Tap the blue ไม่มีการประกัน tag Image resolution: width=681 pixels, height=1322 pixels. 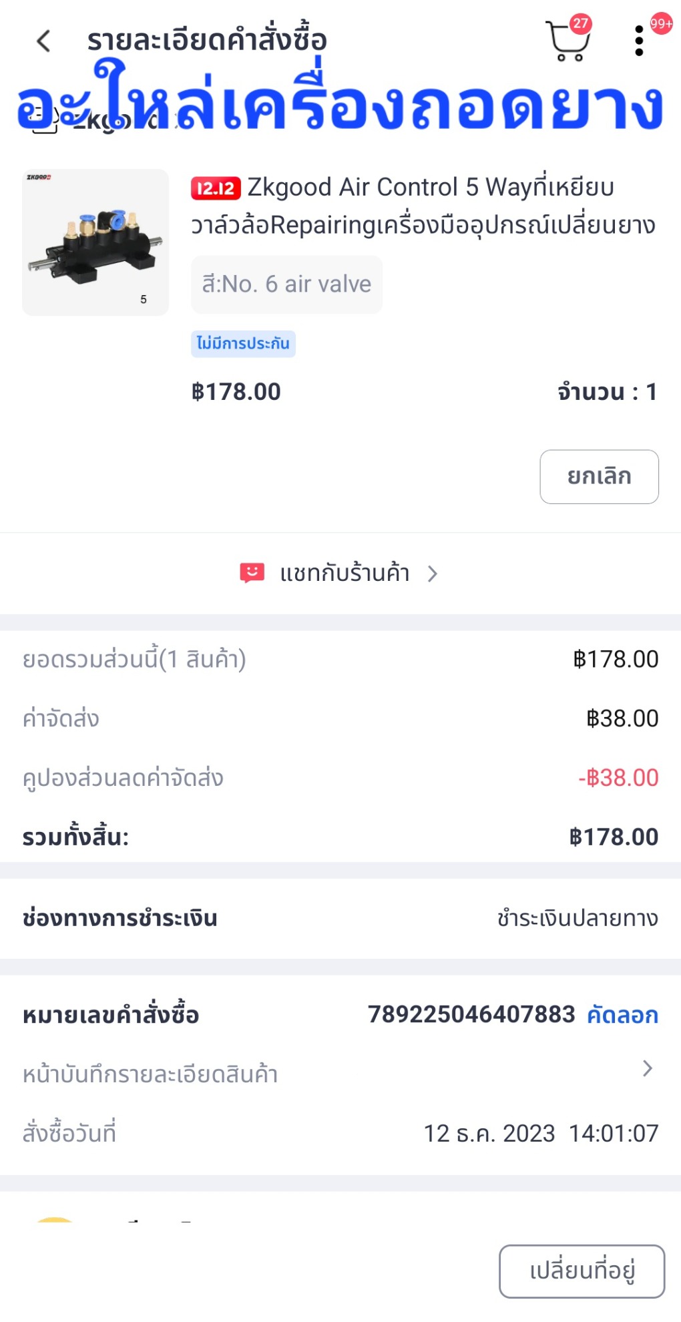pyautogui.click(x=243, y=344)
